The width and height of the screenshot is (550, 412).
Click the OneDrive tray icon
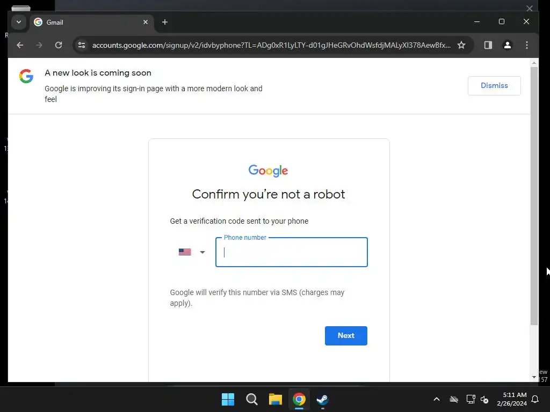pos(453,399)
